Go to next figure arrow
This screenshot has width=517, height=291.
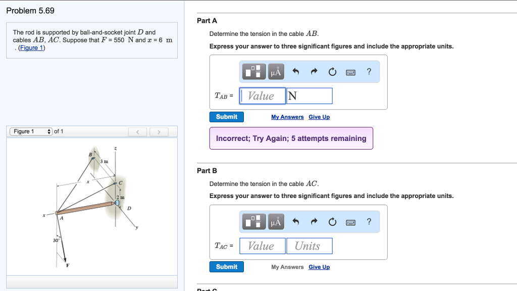(x=159, y=132)
